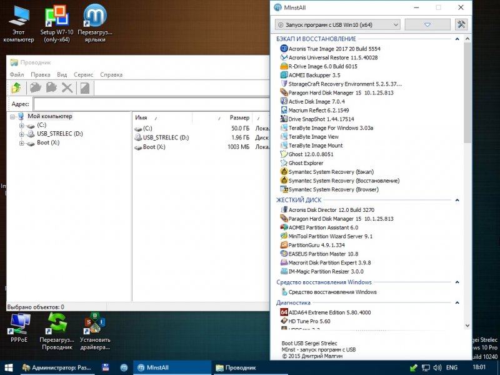Select USB_STRELEC (D:) row in file list
The image size is (500, 375).
click(201, 137)
